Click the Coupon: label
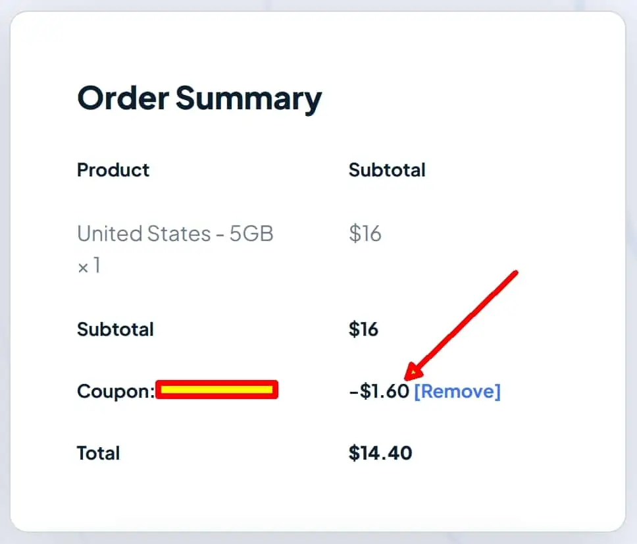Image resolution: width=637 pixels, height=544 pixels. pos(115,391)
